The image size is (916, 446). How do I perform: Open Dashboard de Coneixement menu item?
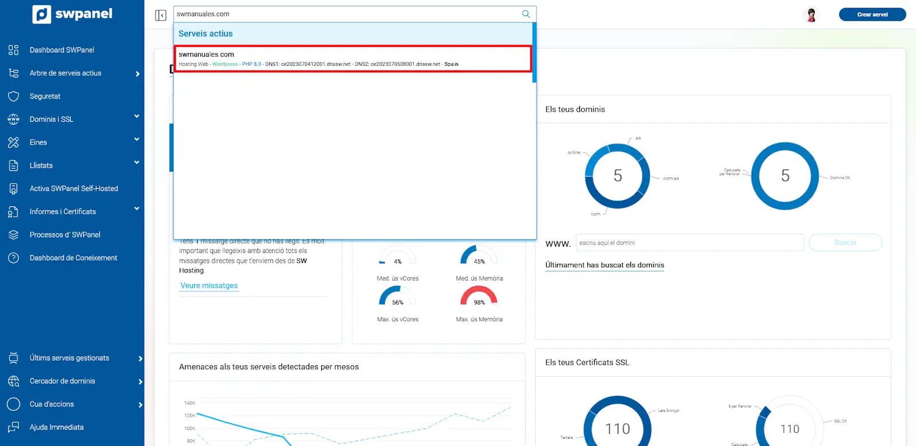72,258
